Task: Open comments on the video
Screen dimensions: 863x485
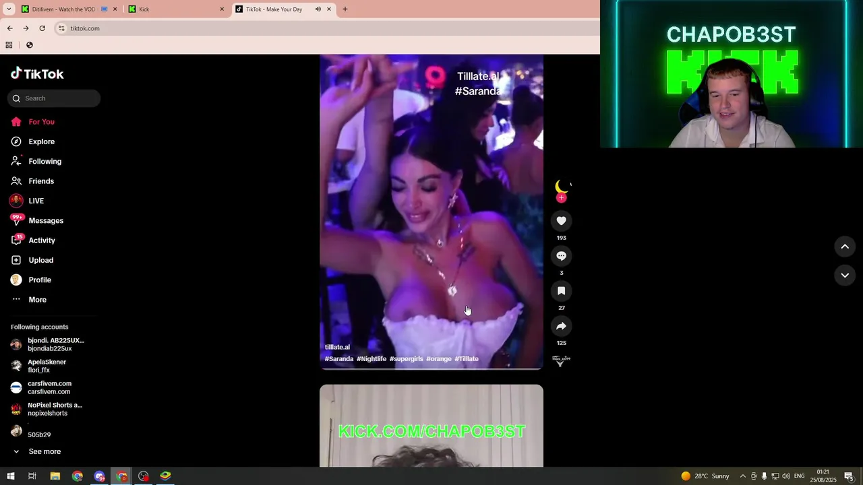Action: point(561,256)
